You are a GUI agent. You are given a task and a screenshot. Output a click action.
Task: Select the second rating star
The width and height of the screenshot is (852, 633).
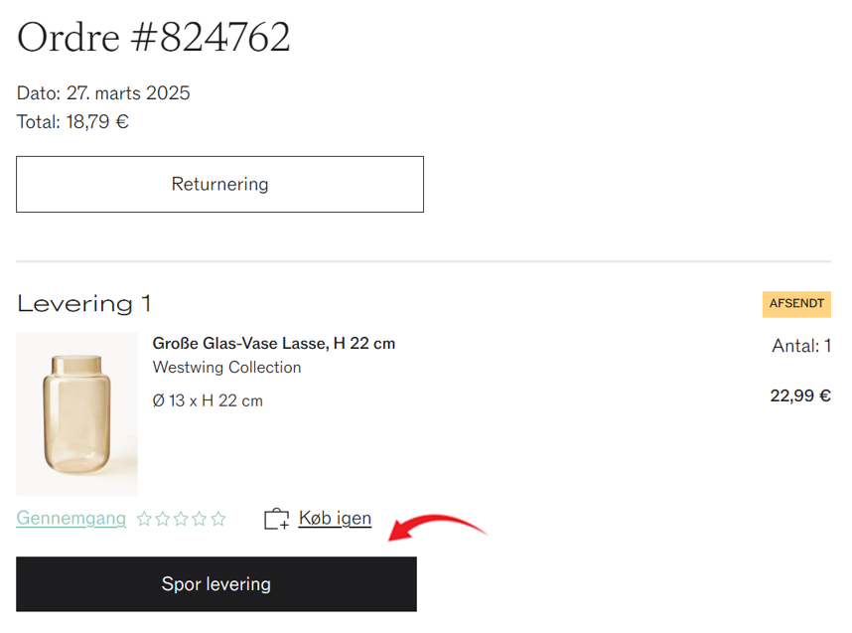pyautogui.click(x=163, y=519)
